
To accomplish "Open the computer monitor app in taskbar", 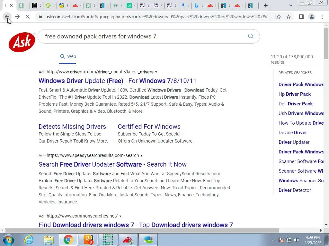I will coord(148,240).
